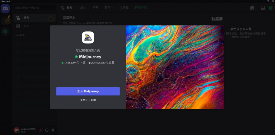This screenshot has width=275, height=135.
Task: Click the 不用了，謝謝 link
Action: click(88, 100)
